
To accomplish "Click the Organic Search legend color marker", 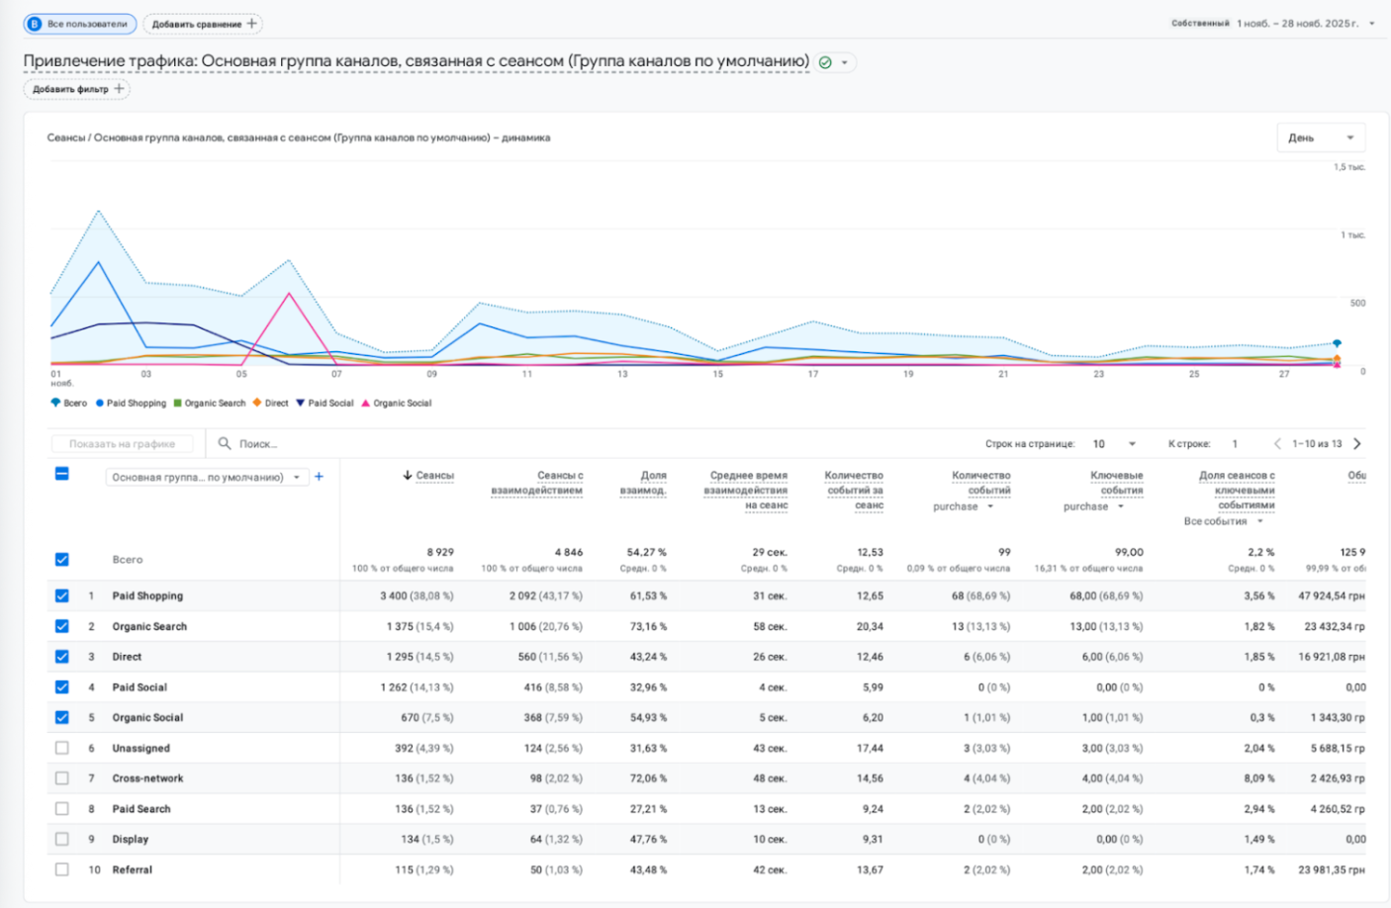I will coord(177,403).
